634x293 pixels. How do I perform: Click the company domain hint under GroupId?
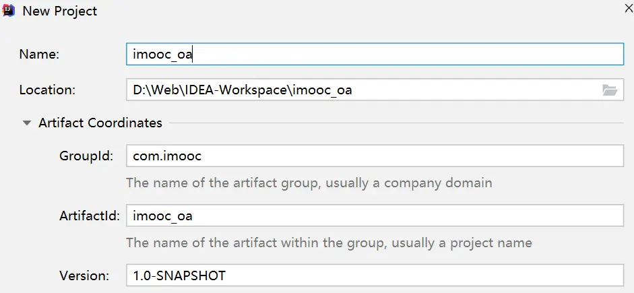pos(309,183)
